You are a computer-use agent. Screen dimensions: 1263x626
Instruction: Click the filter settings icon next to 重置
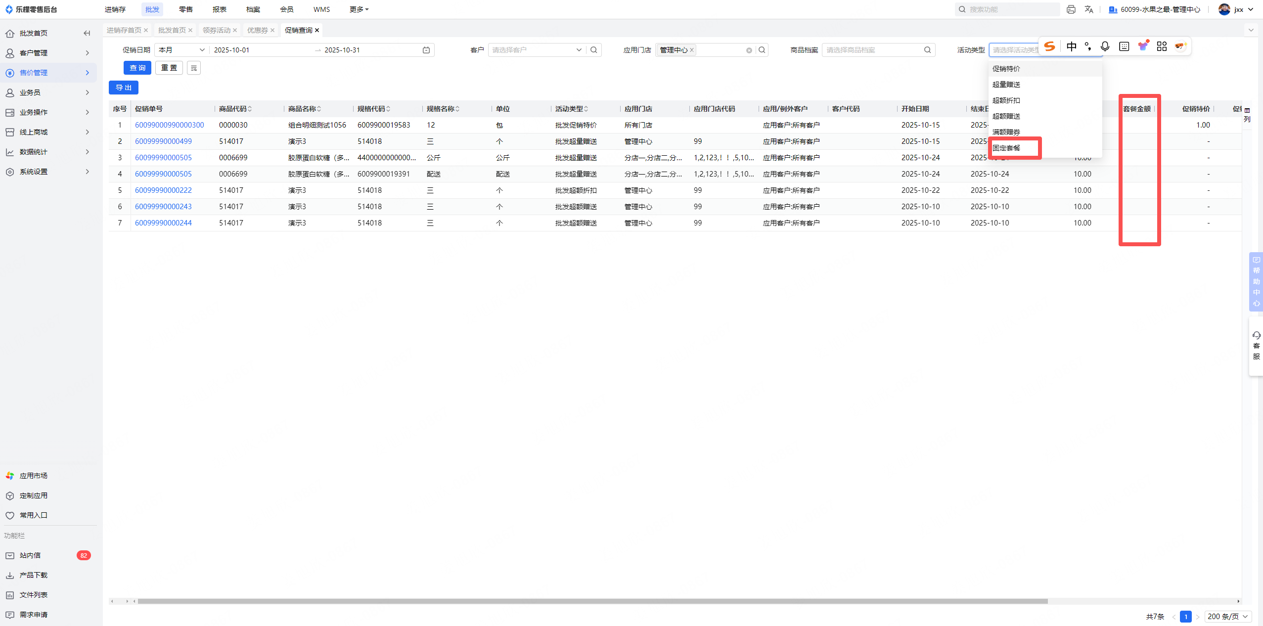[194, 68]
